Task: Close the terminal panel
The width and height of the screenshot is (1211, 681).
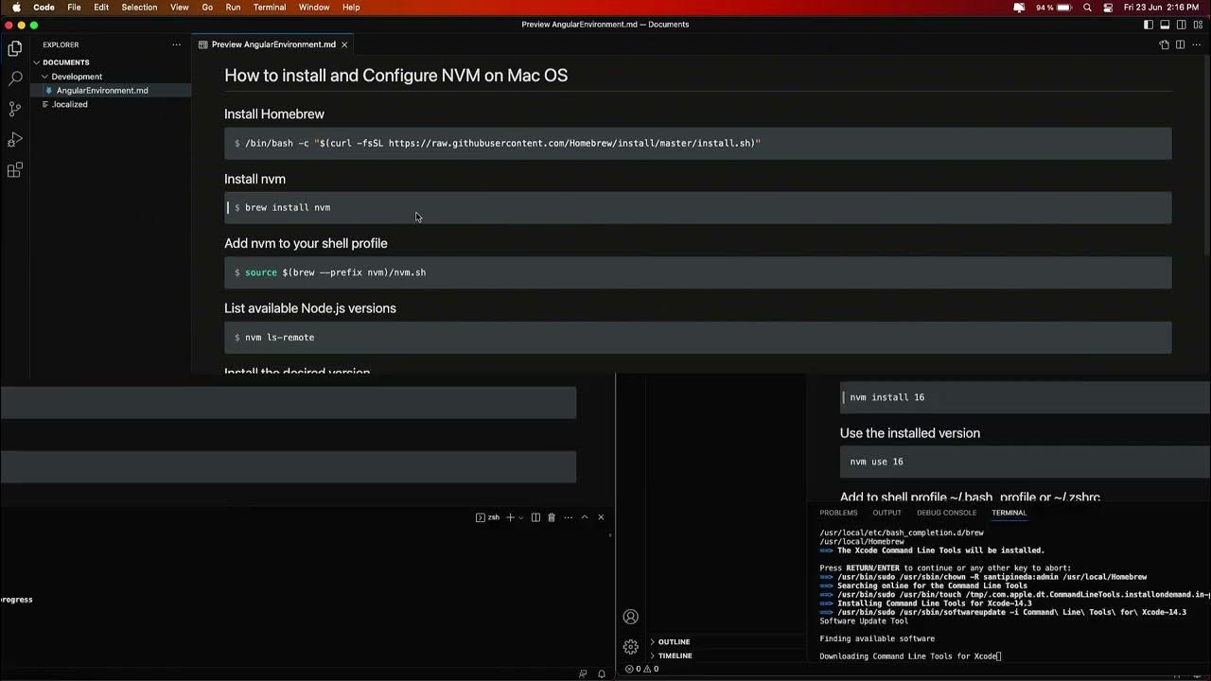Action: tap(601, 517)
